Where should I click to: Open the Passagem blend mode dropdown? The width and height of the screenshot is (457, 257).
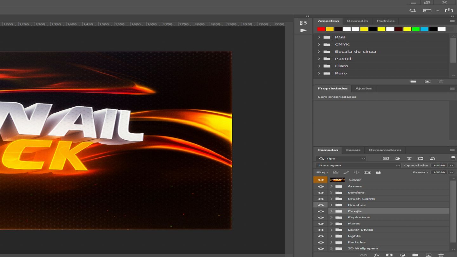tap(358, 165)
